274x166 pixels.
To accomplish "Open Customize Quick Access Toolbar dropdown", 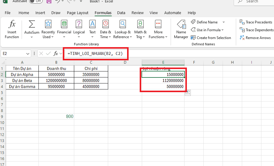I will tap(81, 1).
